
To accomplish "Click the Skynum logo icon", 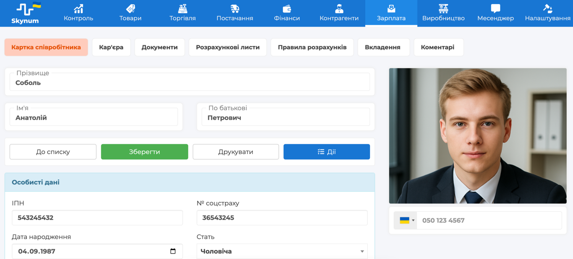I will (x=25, y=9).
